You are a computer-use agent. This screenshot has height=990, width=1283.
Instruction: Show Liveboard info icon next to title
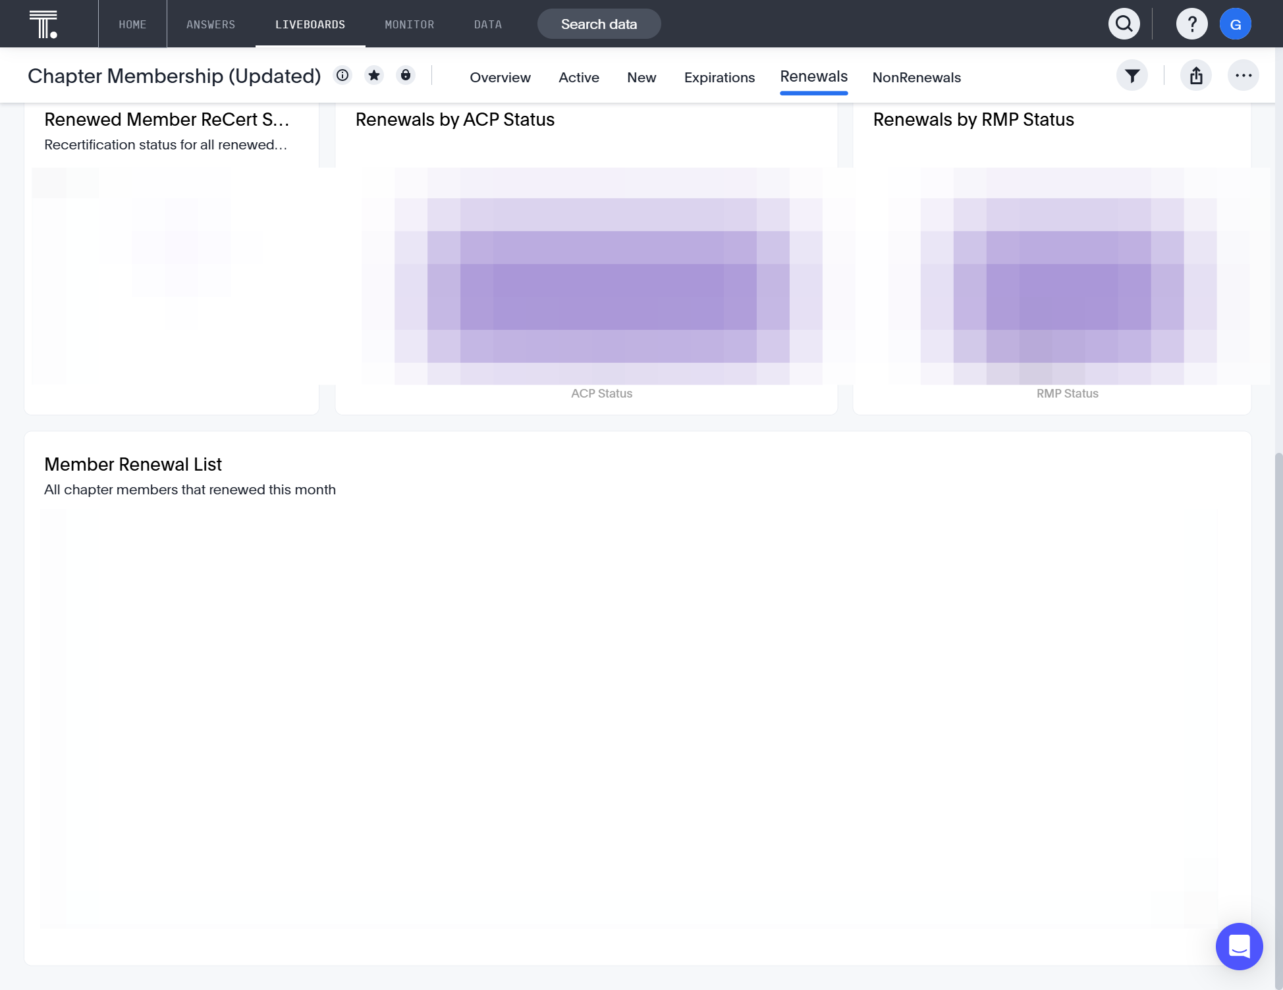342,75
